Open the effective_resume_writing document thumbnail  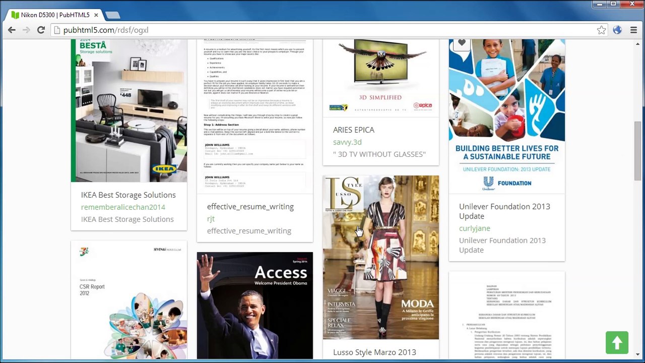(x=255, y=116)
